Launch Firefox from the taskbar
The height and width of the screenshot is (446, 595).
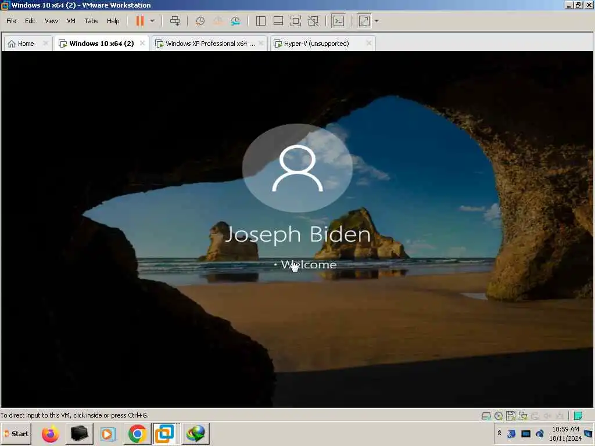click(50, 433)
